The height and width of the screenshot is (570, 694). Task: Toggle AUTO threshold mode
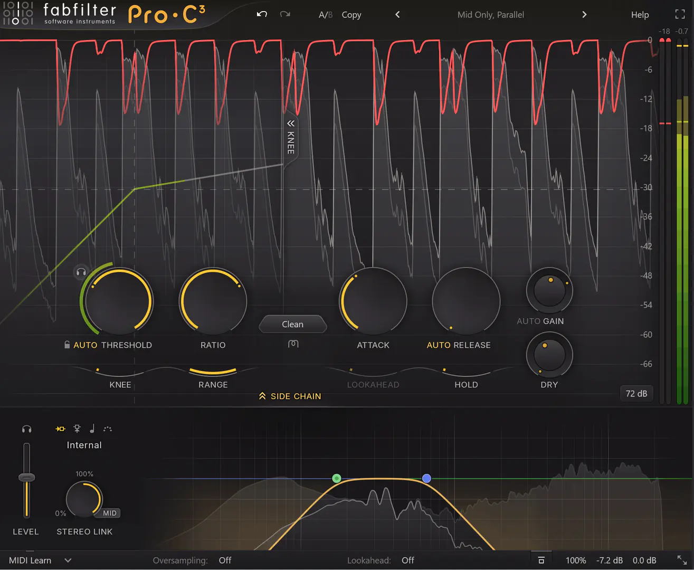point(85,345)
